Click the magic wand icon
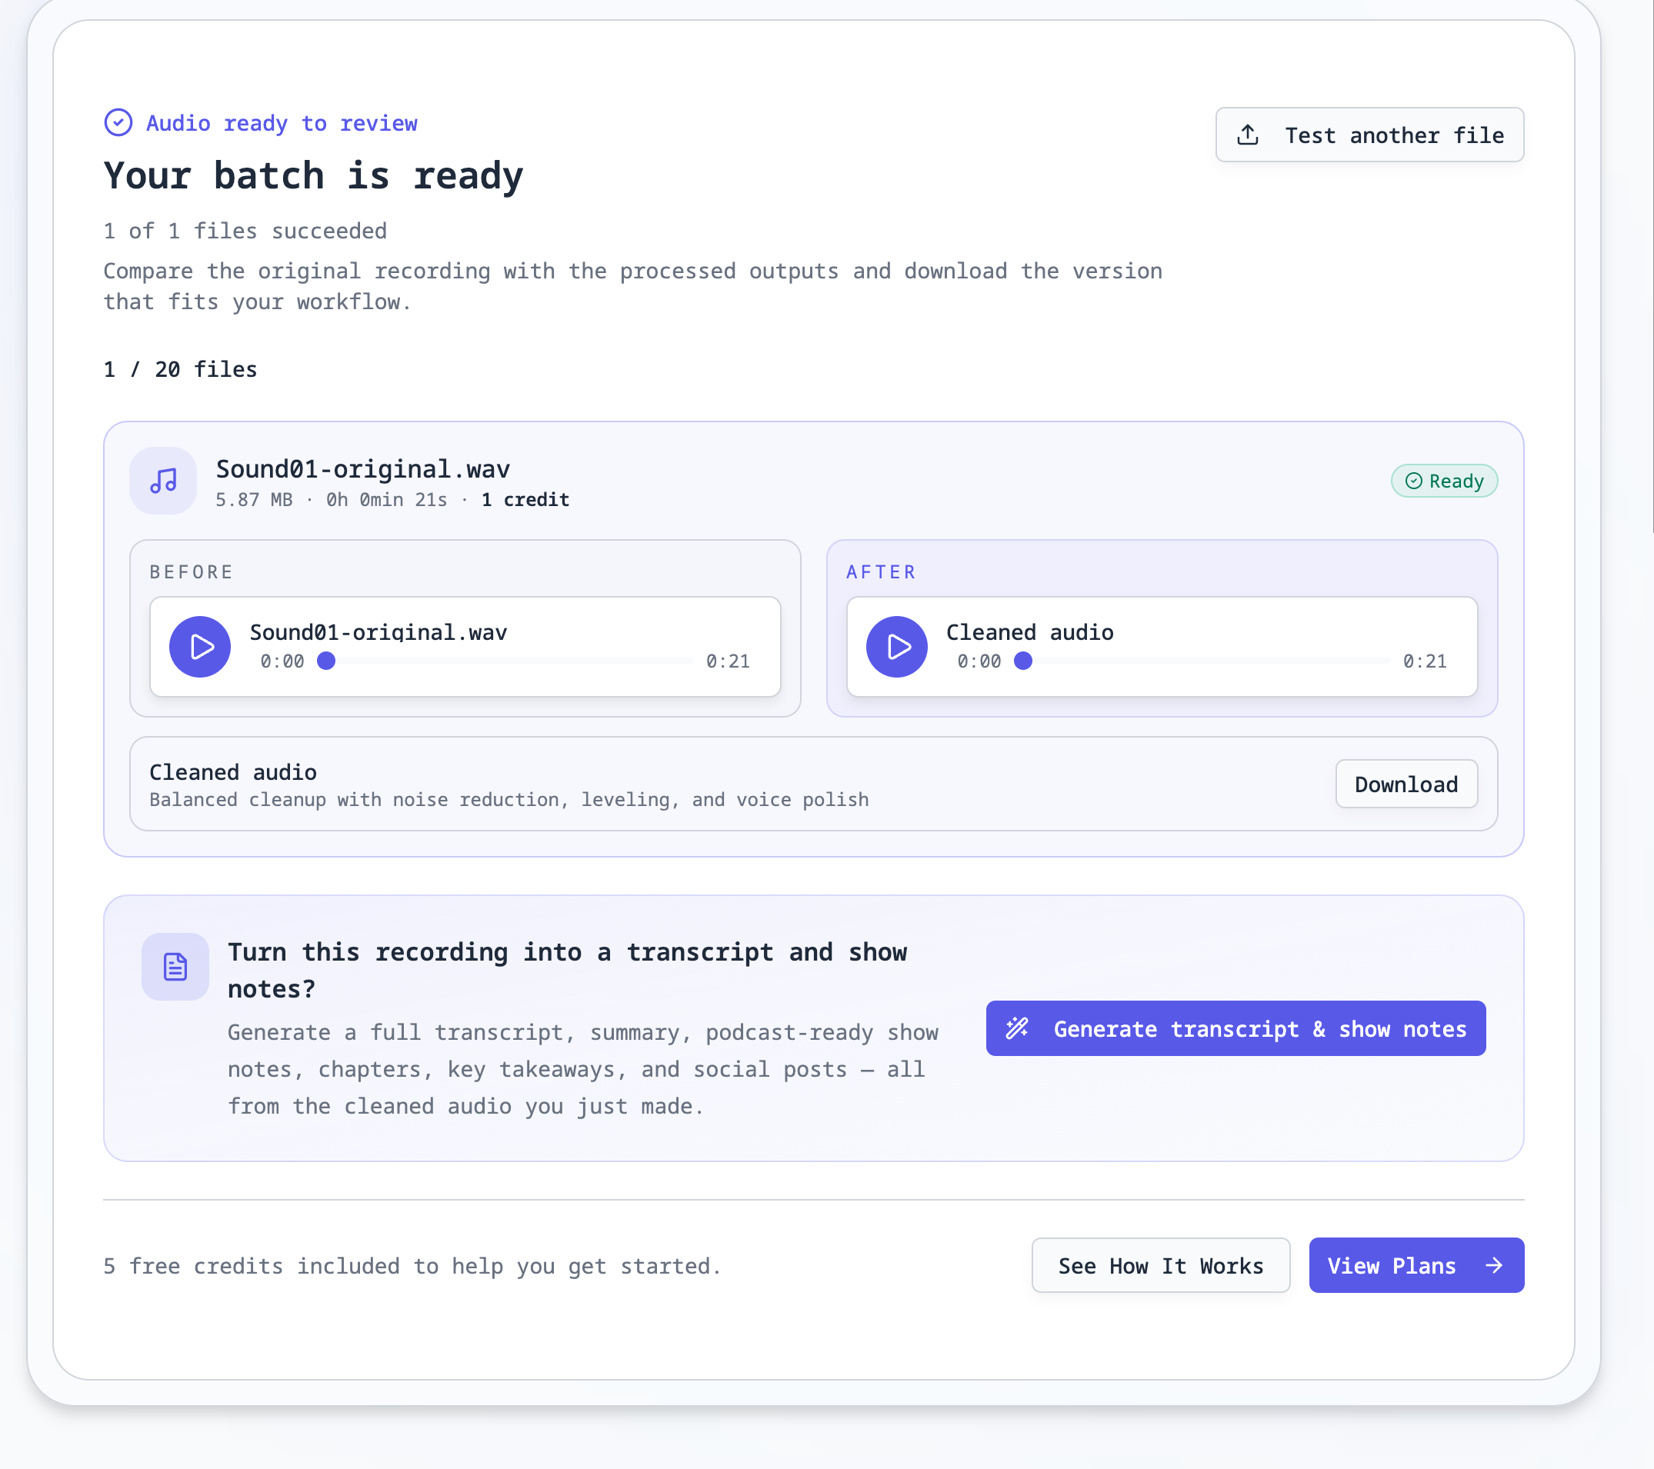 click(x=1017, y=1028)
